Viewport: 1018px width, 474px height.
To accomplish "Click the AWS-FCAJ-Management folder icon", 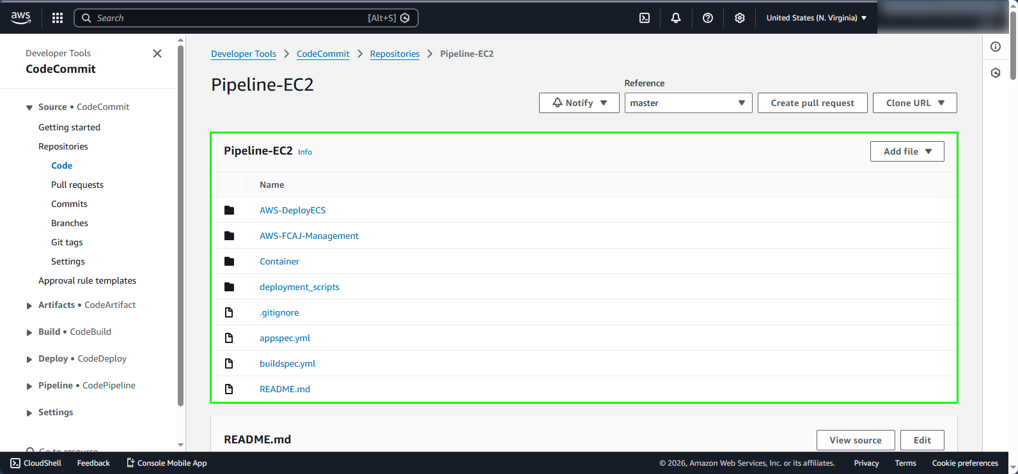I will (x=230, y=236).
